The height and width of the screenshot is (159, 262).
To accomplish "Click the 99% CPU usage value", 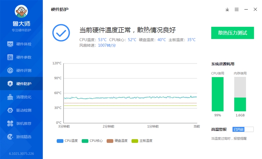I will point(217,115).
